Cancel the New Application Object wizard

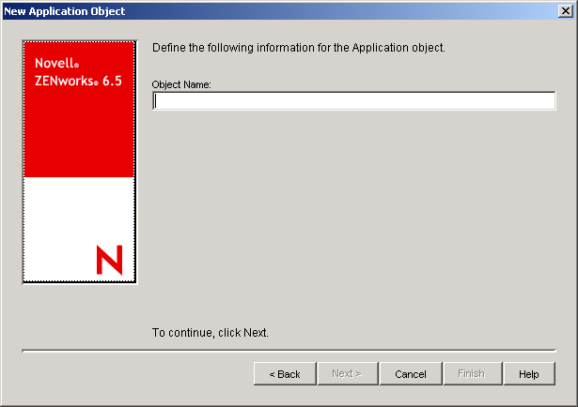tap(411, 374)
